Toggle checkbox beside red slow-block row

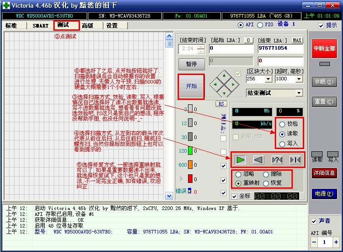coord(223,180)
